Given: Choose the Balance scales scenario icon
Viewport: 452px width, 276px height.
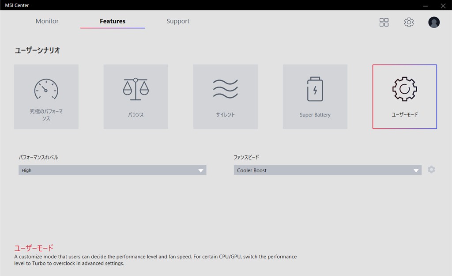Looking at the screenshot, I should [136, 90].
